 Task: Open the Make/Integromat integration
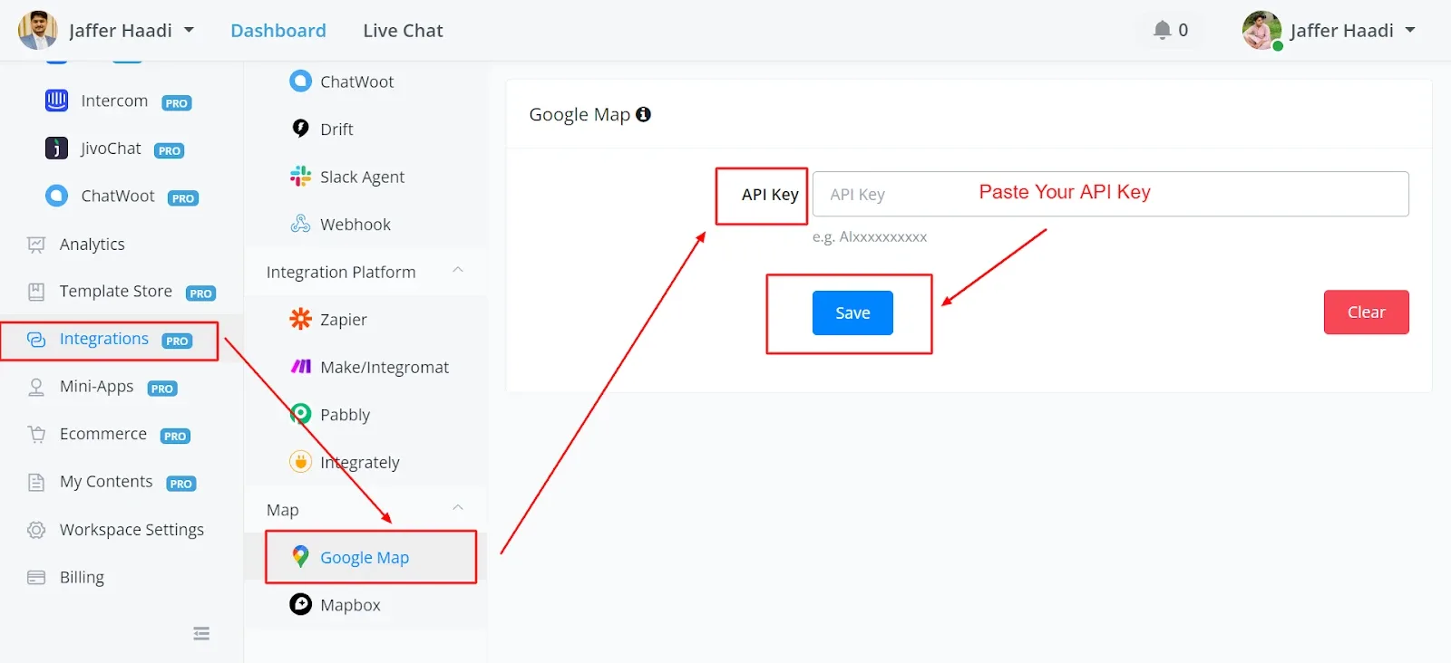click(385, 367)
